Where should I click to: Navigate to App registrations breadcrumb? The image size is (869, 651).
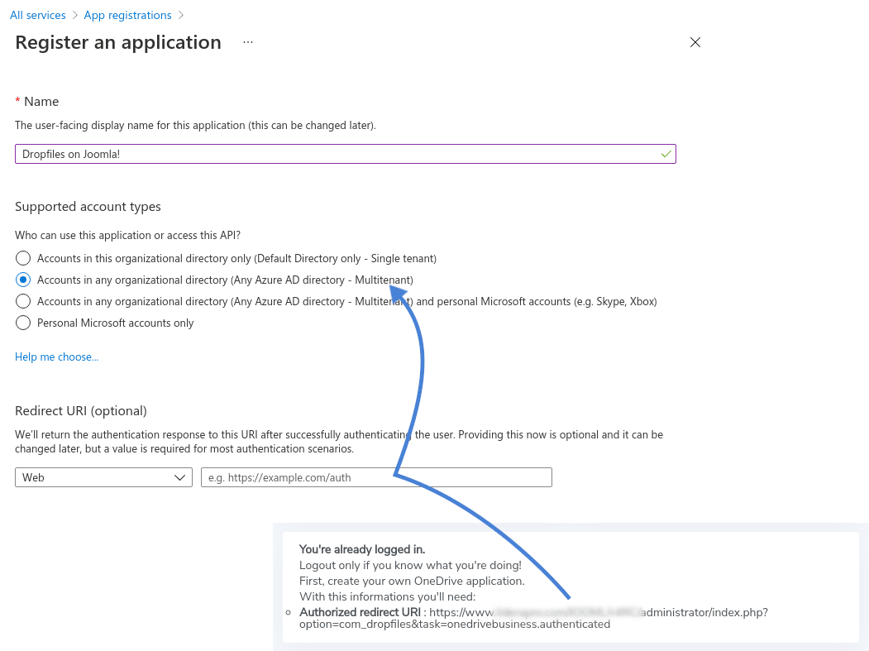pos(127,15)
